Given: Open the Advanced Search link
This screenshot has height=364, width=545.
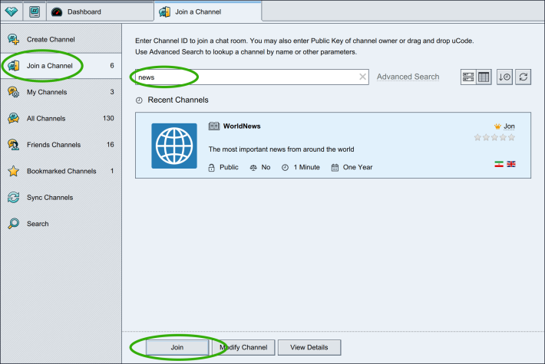Looking at the screenshot, I should [408, 77].
